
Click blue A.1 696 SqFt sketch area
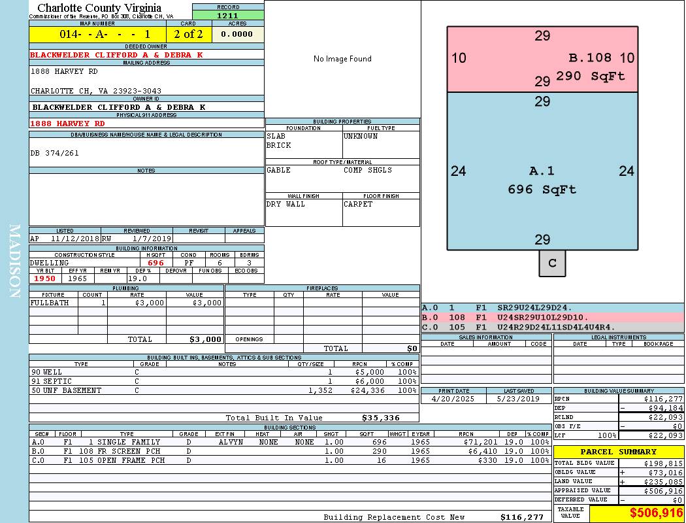(542, 171)
